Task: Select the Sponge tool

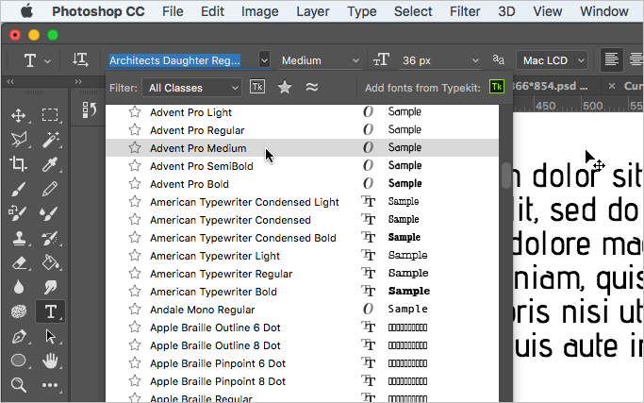Action: 19,311
